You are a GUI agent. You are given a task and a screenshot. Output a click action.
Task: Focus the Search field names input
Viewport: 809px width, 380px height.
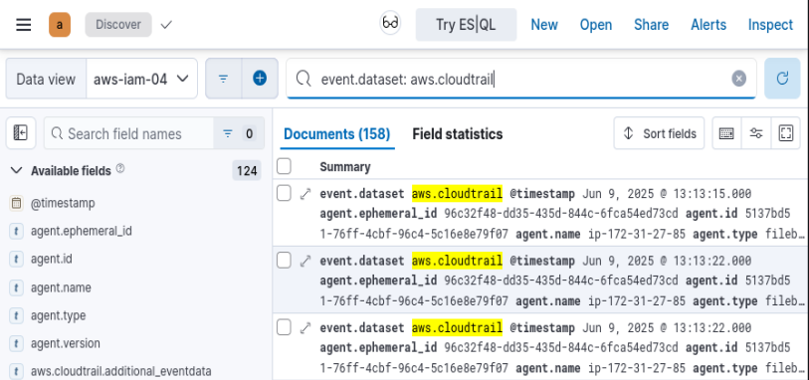[x=129, y=133]
